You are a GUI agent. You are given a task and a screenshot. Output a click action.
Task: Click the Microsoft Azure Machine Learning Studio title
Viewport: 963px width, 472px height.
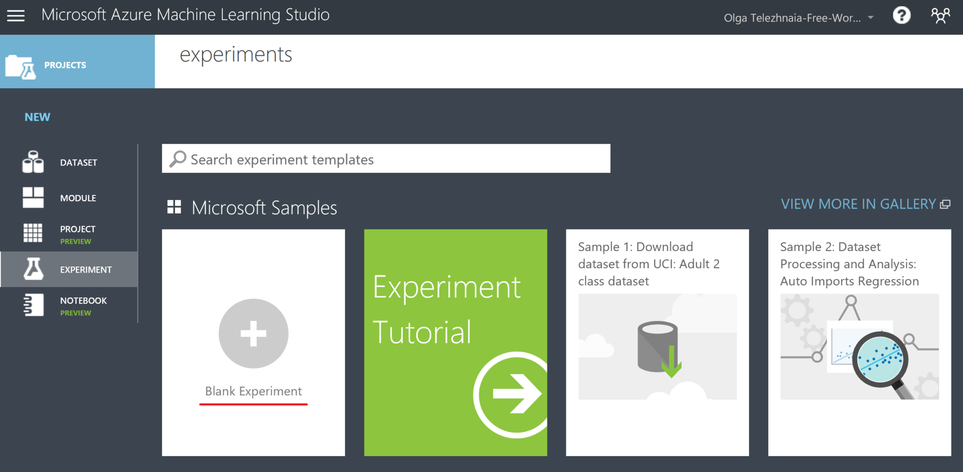coord(185,15)
